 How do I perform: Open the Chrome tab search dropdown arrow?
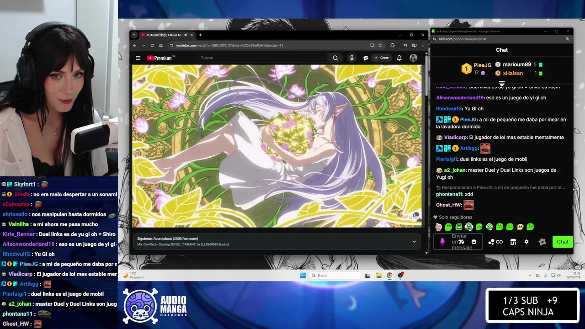coord(134,35)
